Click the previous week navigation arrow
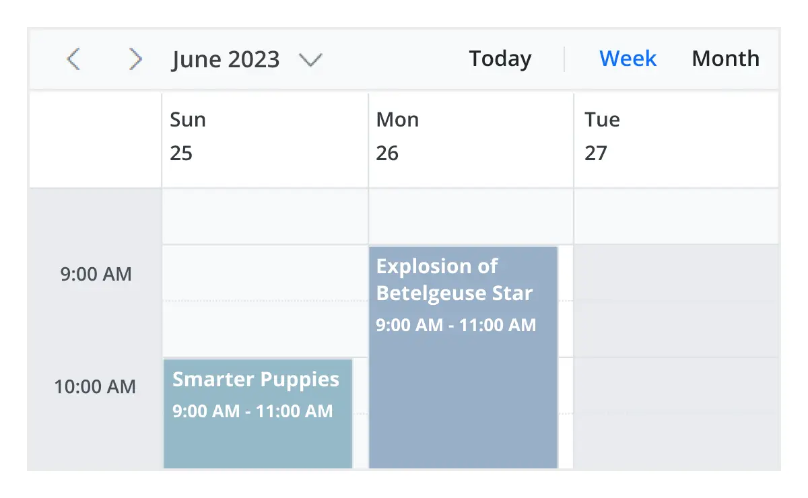 (x=73, y=59)
